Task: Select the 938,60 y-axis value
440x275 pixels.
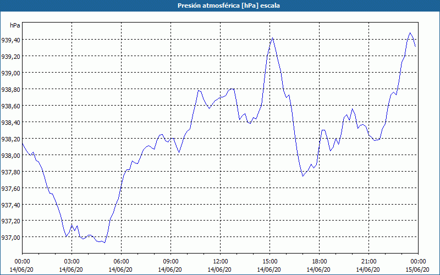Action: 10,106
